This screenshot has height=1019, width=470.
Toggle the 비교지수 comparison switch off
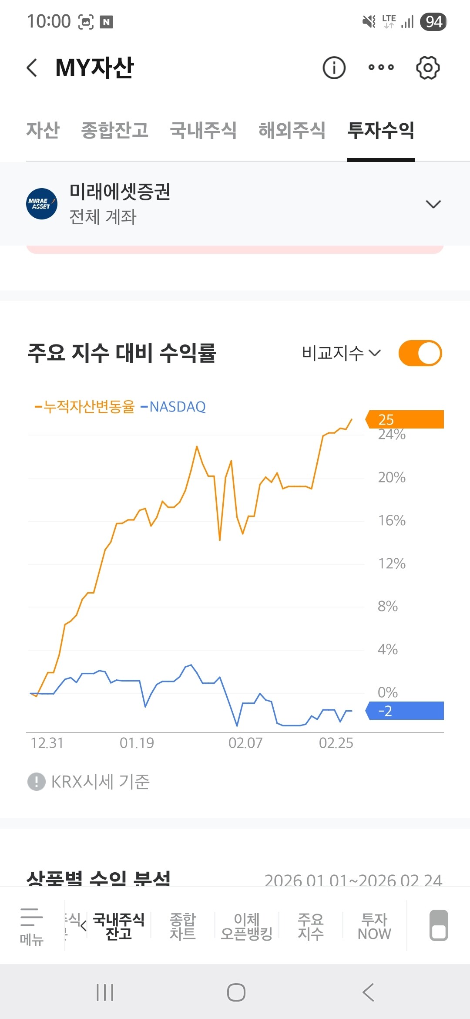click(x=420, y=353)
